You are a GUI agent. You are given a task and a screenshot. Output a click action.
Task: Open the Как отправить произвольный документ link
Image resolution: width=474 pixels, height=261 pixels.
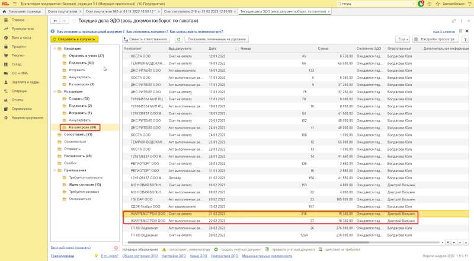tap(91, 31)
